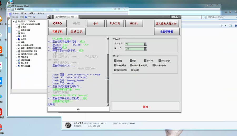
Task: Expand 监视器 tree node
Action: point(17,39)
